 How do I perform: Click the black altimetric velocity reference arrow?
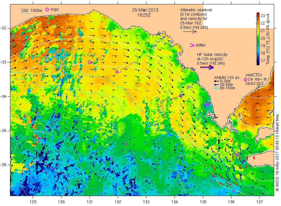tap(190, 32)
